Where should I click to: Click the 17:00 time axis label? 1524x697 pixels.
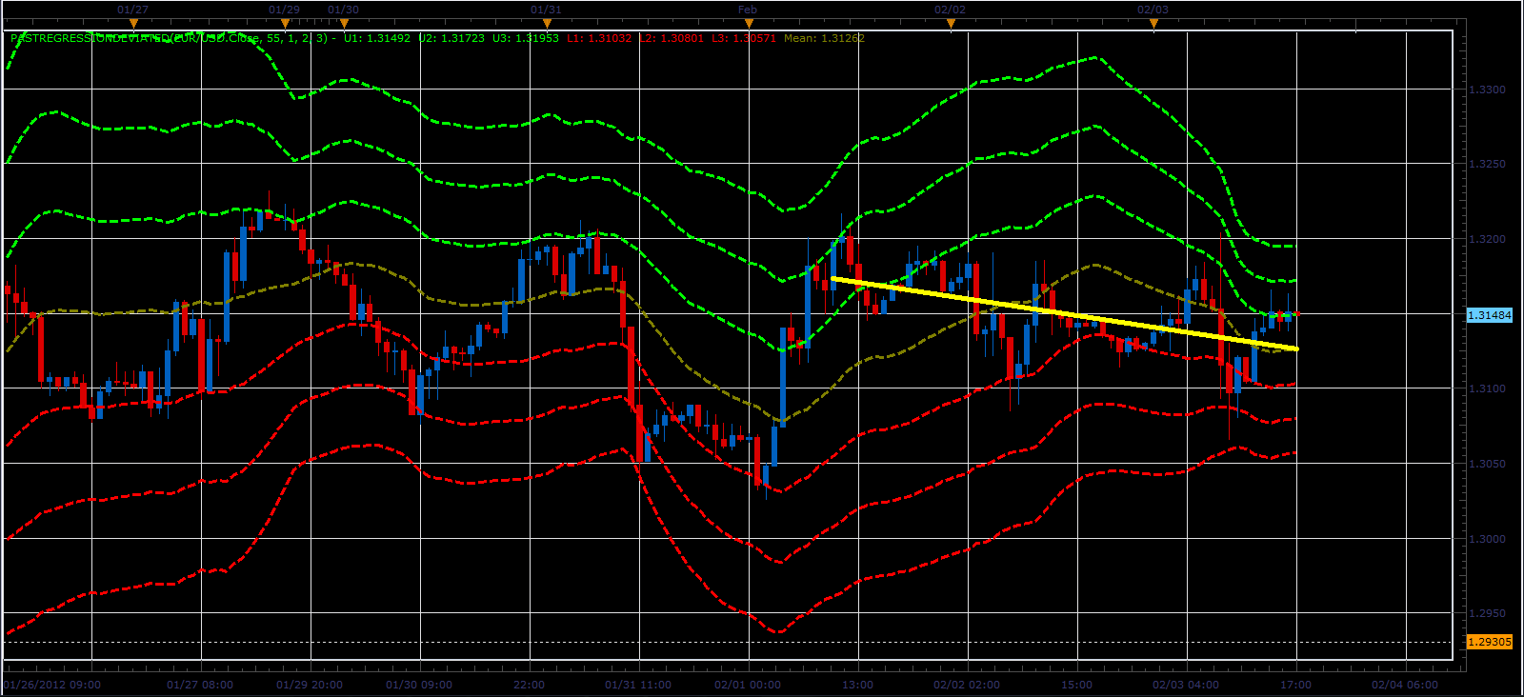pyautogui.click(x=1295, y=684)
